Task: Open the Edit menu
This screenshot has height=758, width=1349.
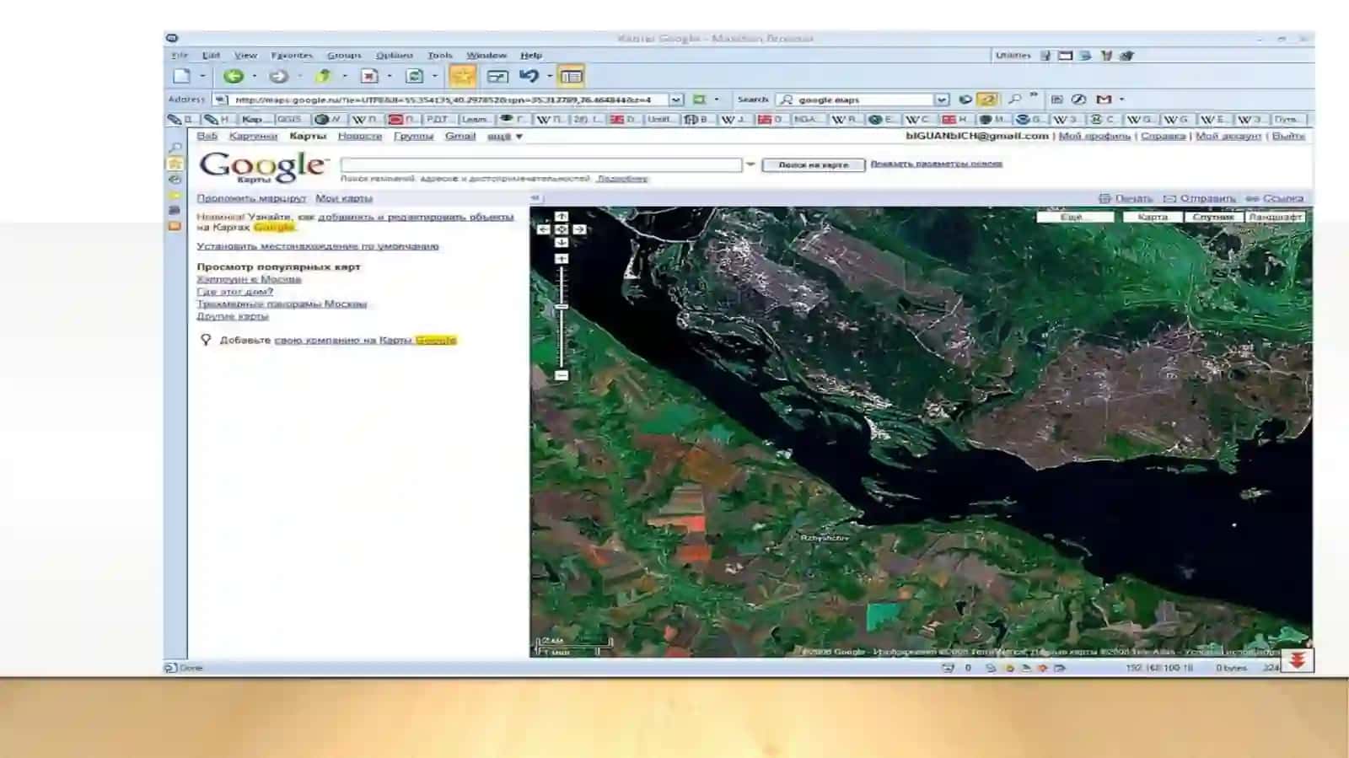Action: tap(211, 55)
